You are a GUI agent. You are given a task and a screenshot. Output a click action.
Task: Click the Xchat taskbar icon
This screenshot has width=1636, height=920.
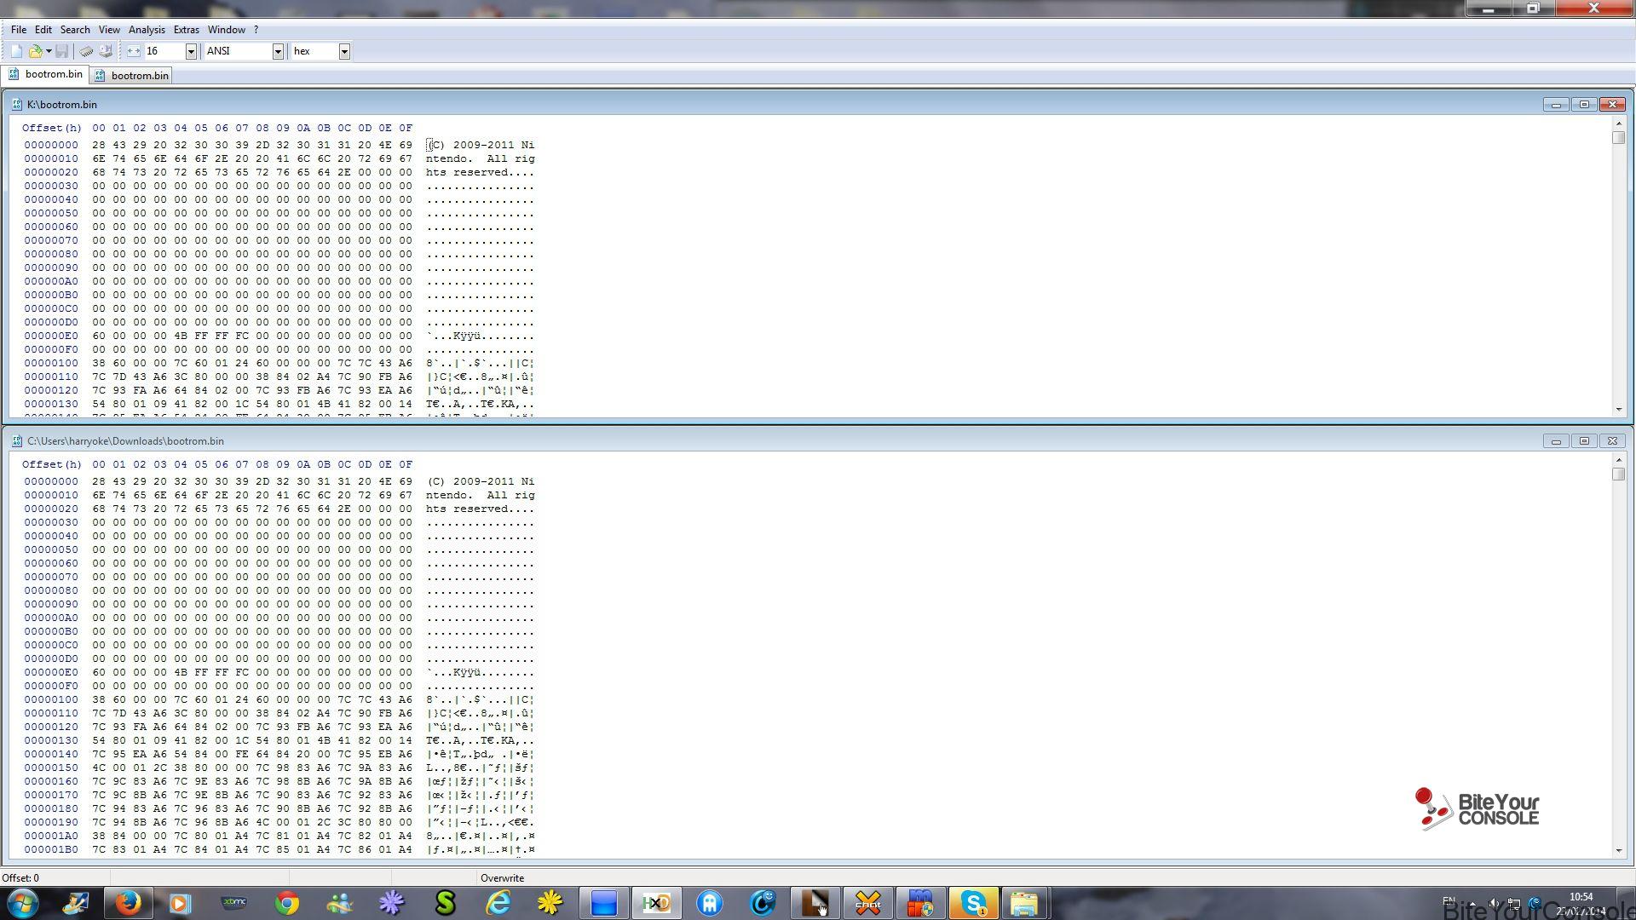pyautogui.click(x=868, y=903)
